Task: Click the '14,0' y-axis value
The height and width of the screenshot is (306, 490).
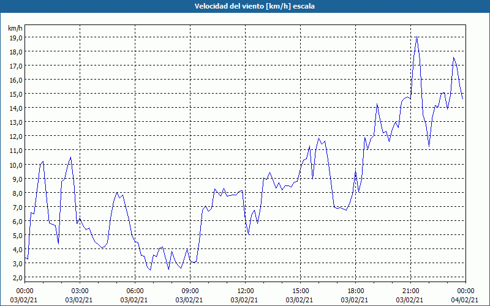Action: point(16,108)
